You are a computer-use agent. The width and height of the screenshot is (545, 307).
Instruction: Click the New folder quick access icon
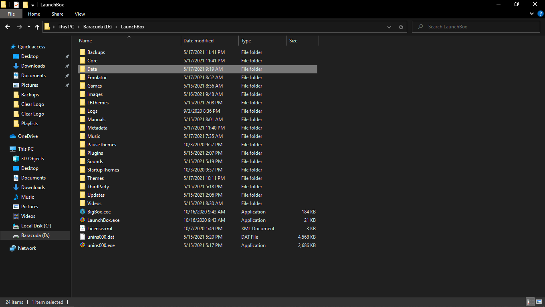pyautogui.click(x=25, y=5)
